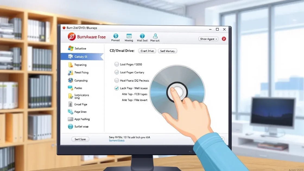Click the user profile toolbar icon

click(155, 36)
